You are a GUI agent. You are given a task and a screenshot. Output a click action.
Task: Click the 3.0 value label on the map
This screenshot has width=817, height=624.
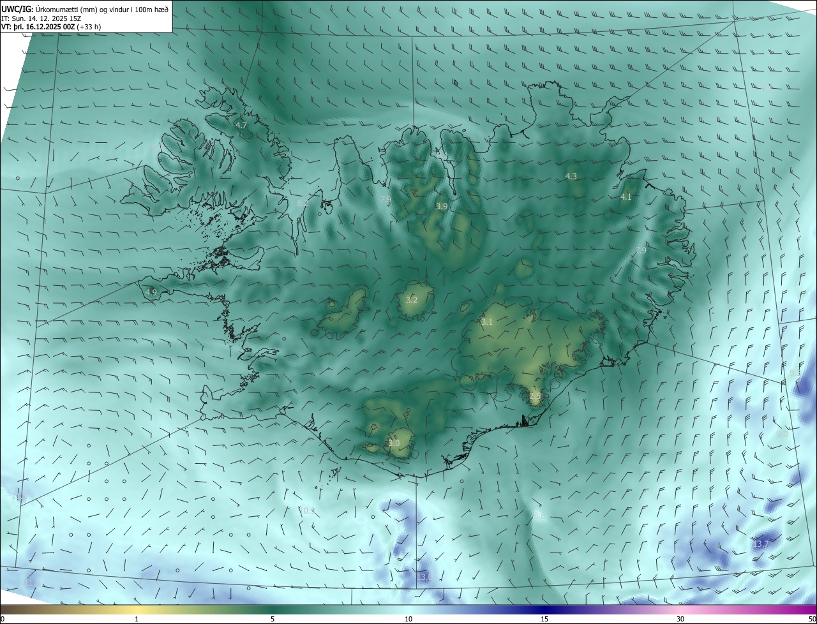(x=394, y=443)
